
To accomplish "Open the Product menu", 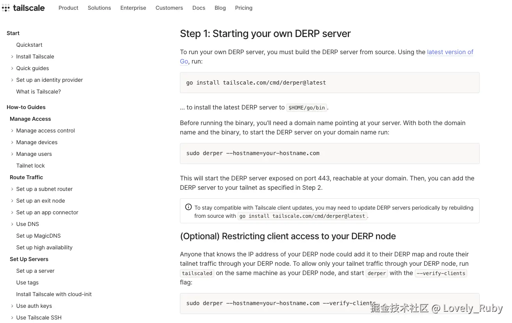I will [x=68, y=8].
